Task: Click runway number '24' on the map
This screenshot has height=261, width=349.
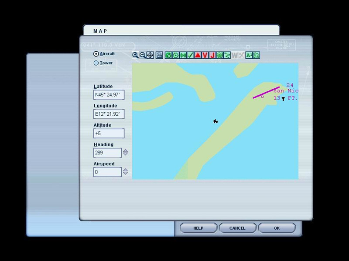Action: click(290, 85)
